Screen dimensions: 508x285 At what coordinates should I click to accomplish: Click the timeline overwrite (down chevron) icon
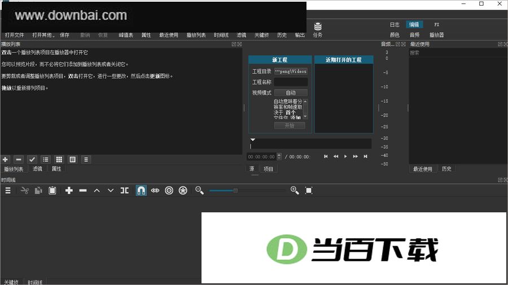click(111, 190)
